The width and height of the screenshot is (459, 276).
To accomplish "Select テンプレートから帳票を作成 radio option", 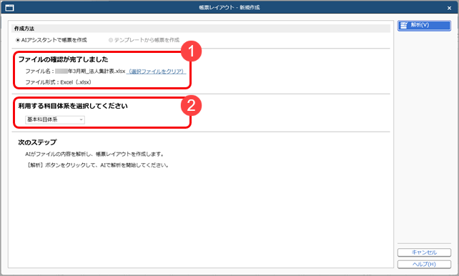I will (144, 40).
